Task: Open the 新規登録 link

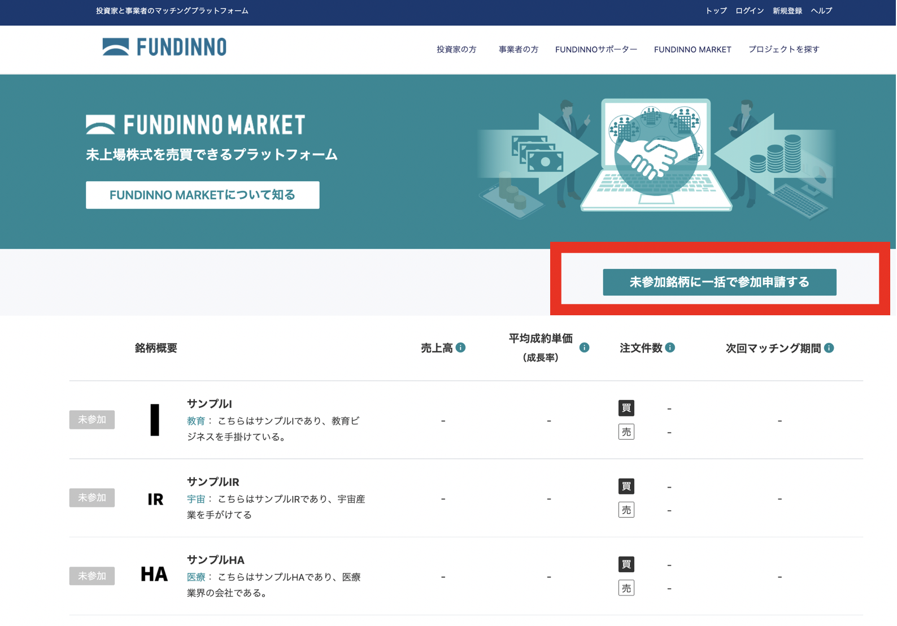Action: [787, 11]
